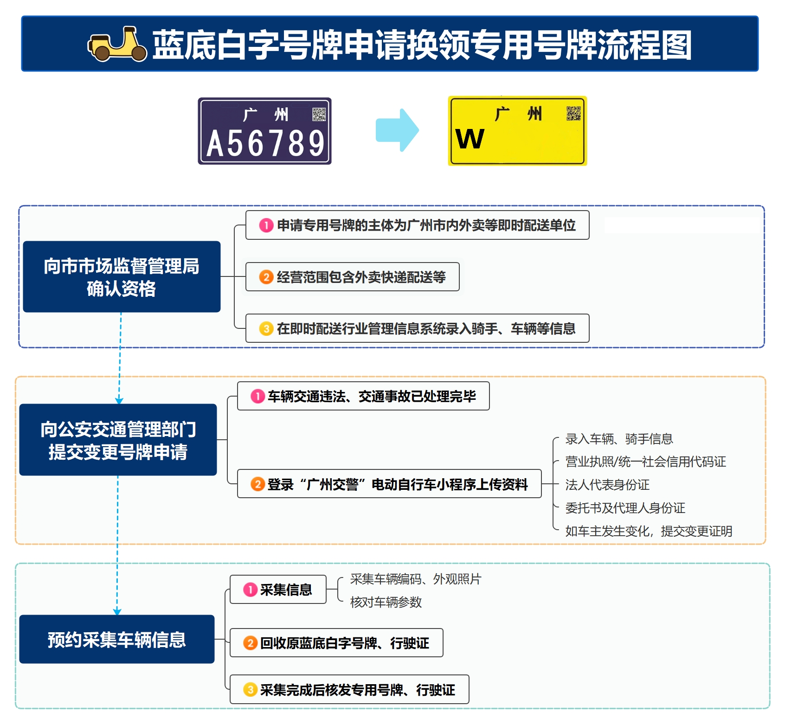Click the 向市市场监督管理局确认资格 box
Screen dimensions: 785x725
tap(122, 276)
